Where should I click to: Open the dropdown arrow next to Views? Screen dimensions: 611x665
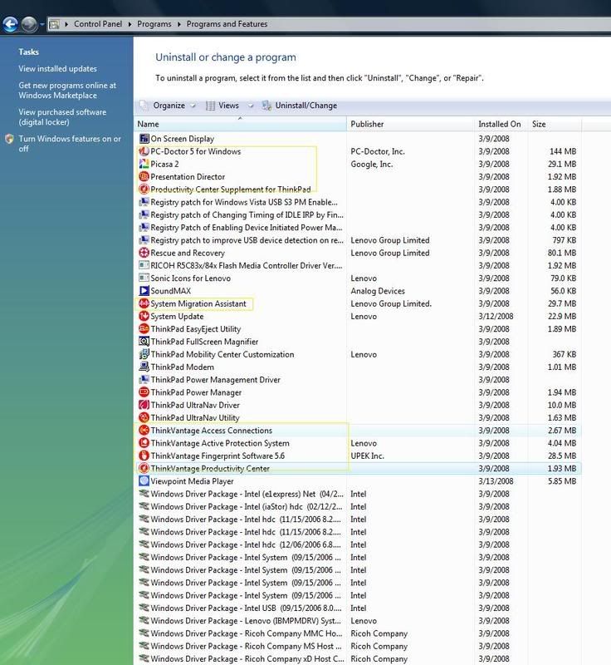point(251,106)
